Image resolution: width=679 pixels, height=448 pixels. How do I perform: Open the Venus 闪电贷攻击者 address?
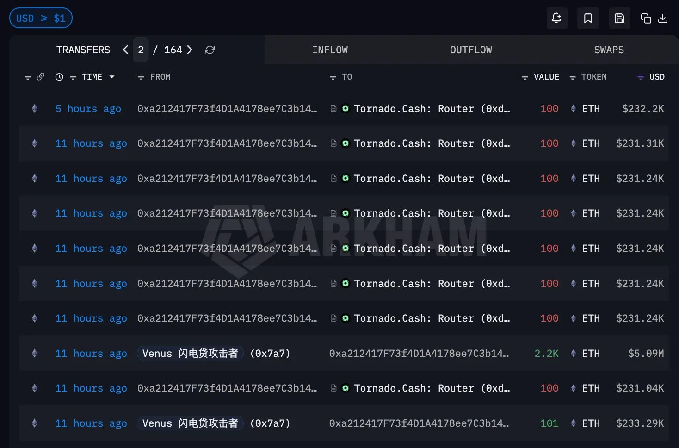[190, 353]
